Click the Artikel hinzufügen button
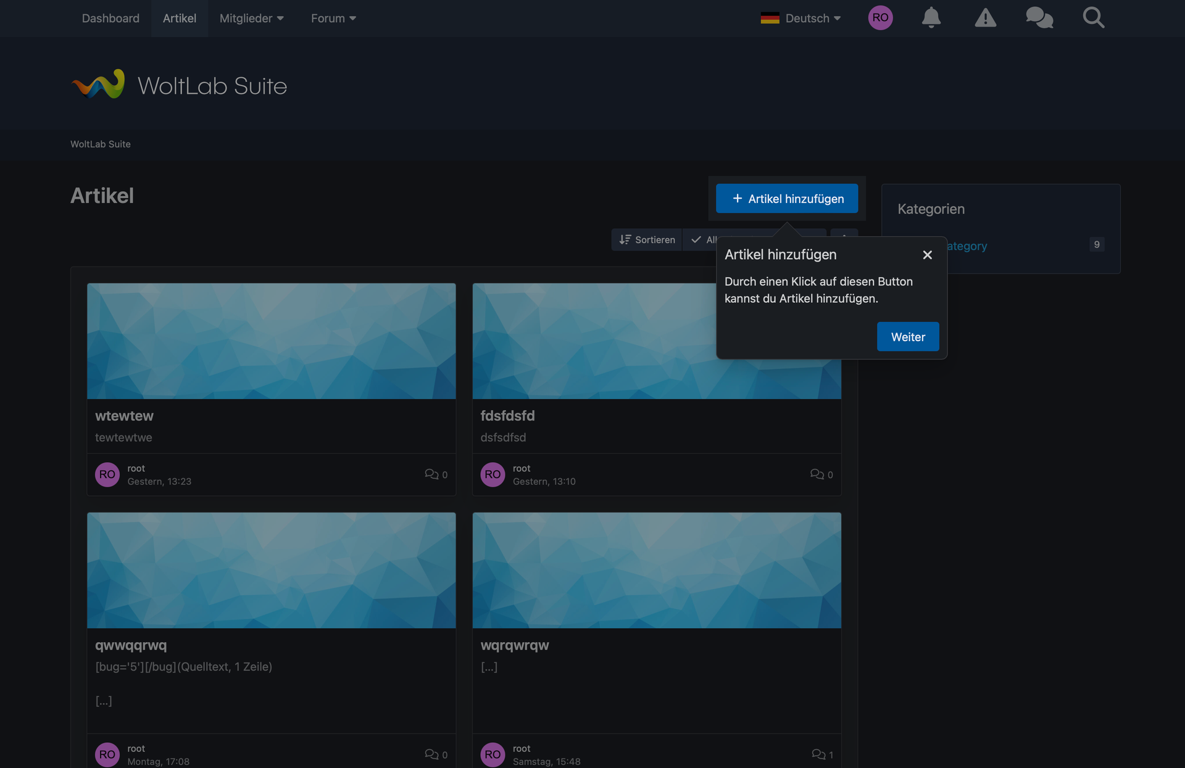 (x=787, y=199)
